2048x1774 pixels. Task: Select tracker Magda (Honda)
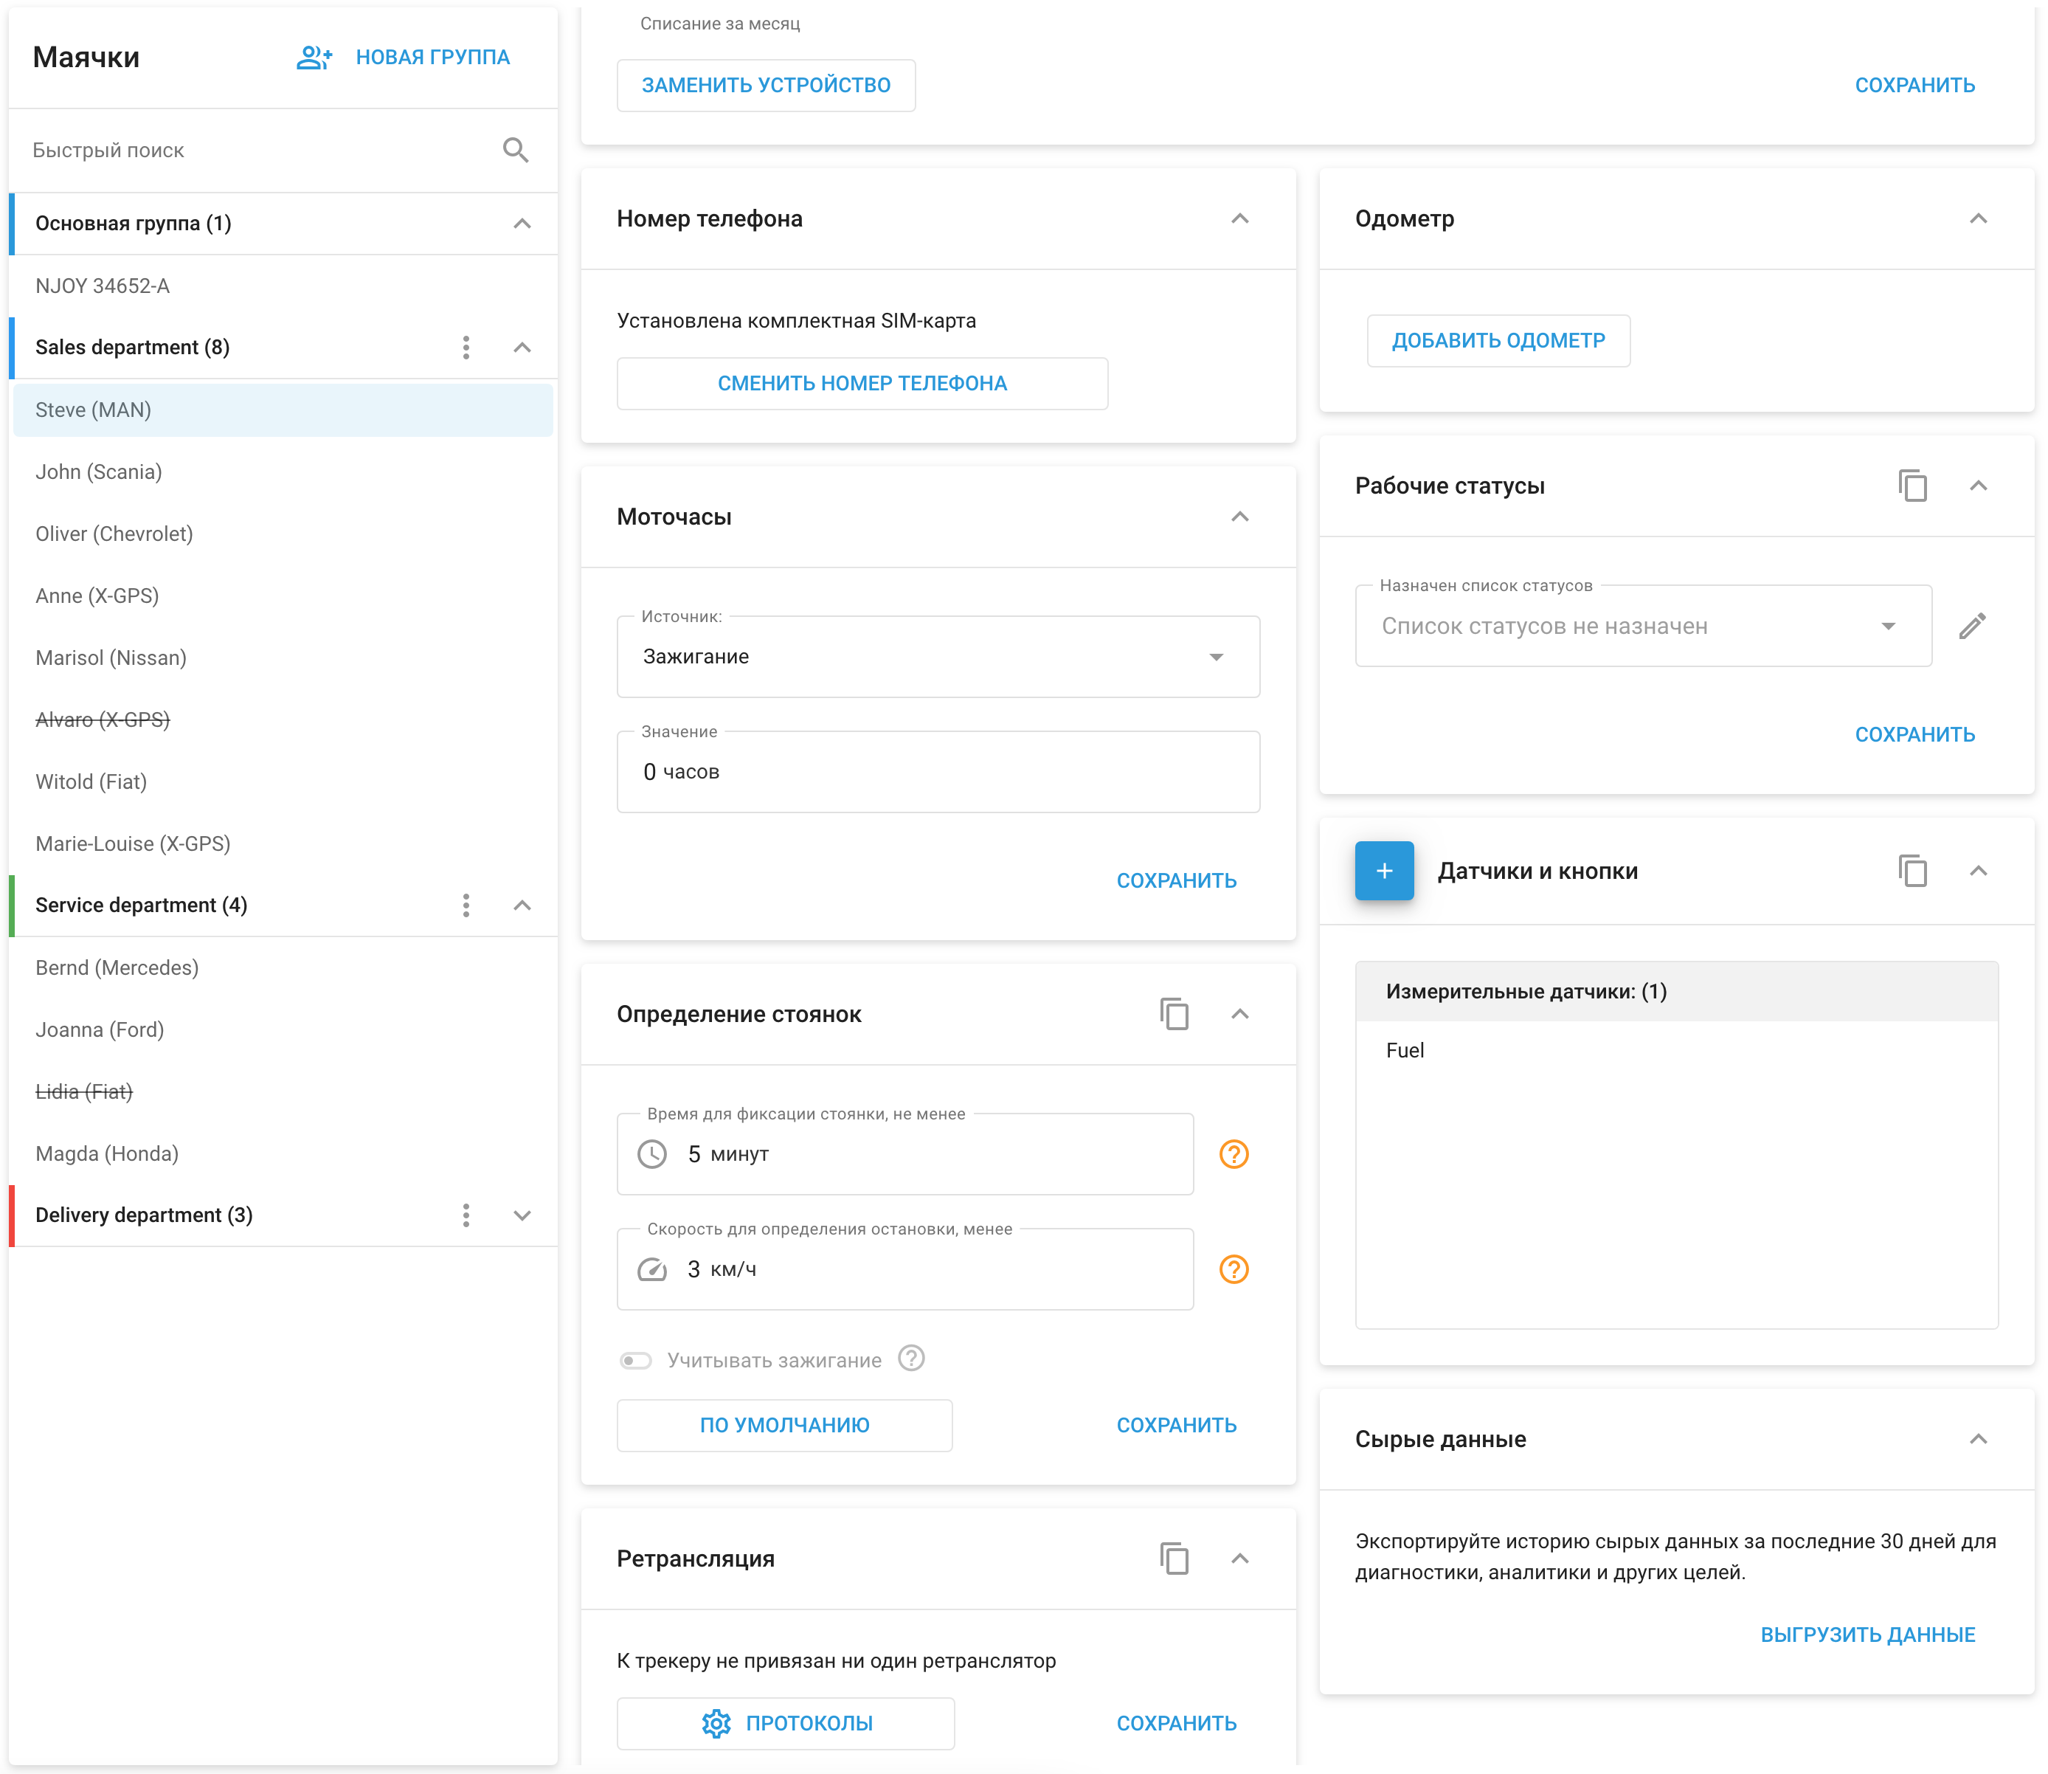point(283,1154)
